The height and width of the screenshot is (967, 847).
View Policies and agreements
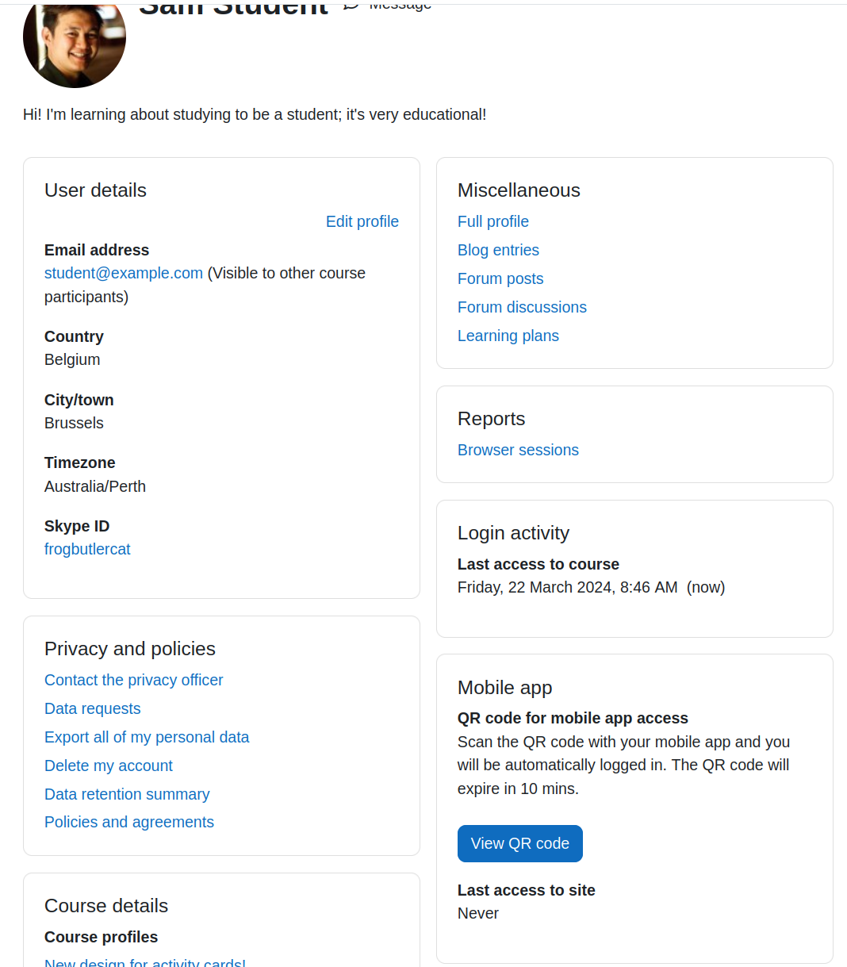pyautogui.click(x=129, y=822)
